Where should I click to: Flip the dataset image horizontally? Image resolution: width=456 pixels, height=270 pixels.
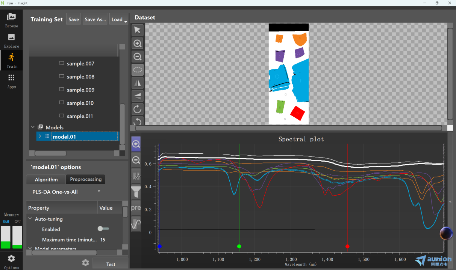[x=138, y=83]
